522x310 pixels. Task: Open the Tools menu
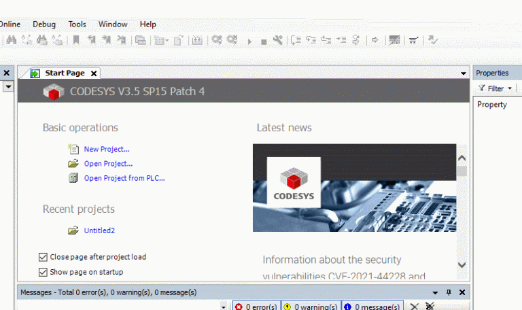point(77,24)
